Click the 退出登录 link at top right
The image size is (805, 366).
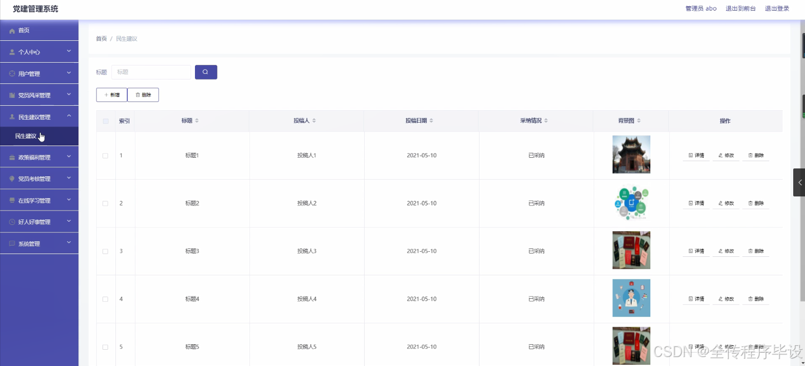coord(777,8)
